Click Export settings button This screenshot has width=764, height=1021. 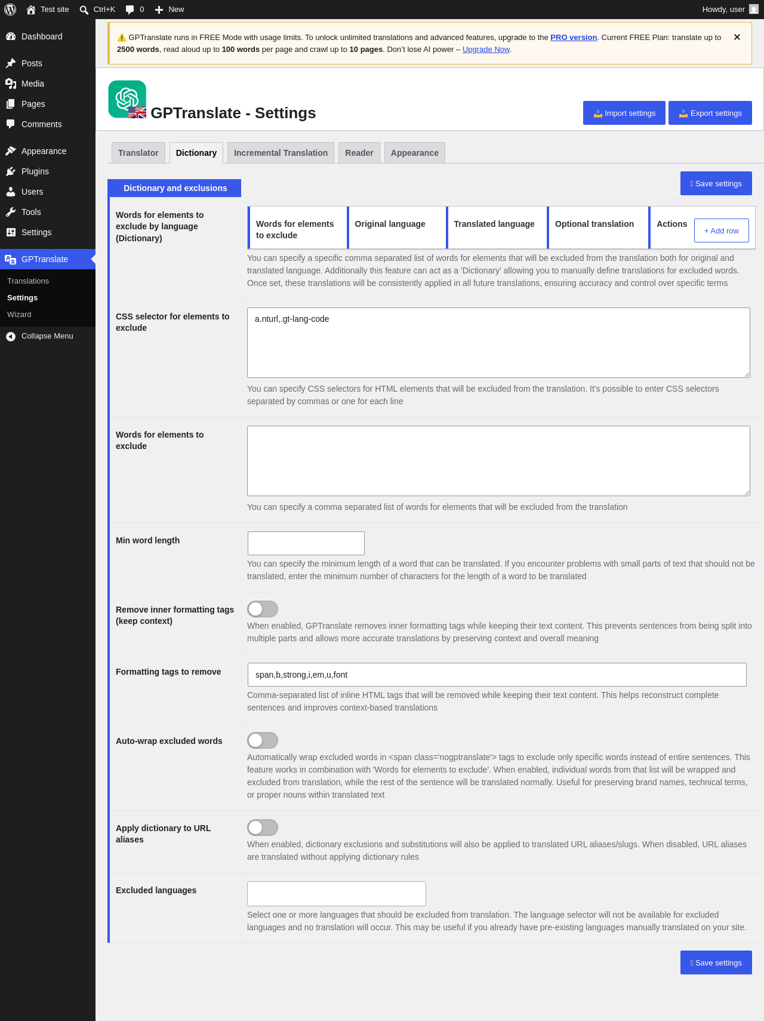(x=710, y=113)
